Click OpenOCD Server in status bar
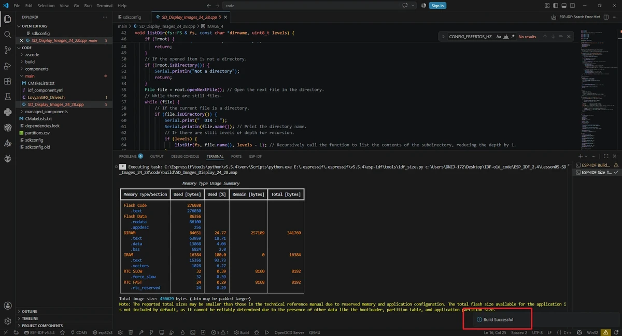Viewport: 622px width, 336px height. pos(289,332)
